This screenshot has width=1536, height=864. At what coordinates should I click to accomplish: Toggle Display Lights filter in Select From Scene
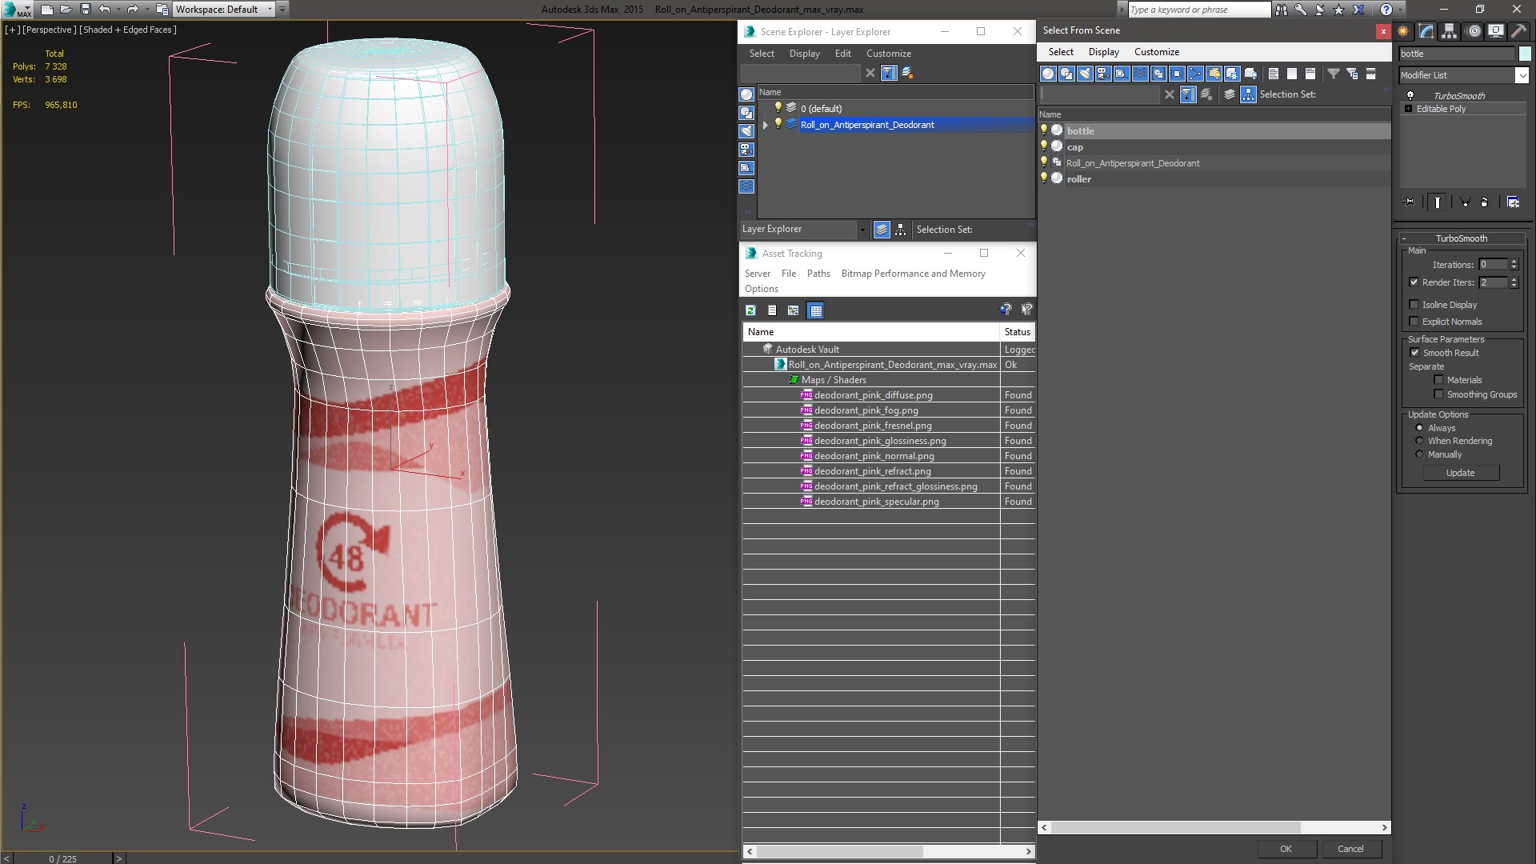[1085, 74]
